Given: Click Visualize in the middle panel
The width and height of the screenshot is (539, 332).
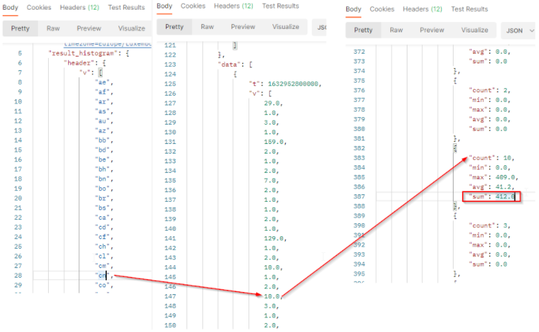Looking at the screenshot, I should click(x=285, y=27).
